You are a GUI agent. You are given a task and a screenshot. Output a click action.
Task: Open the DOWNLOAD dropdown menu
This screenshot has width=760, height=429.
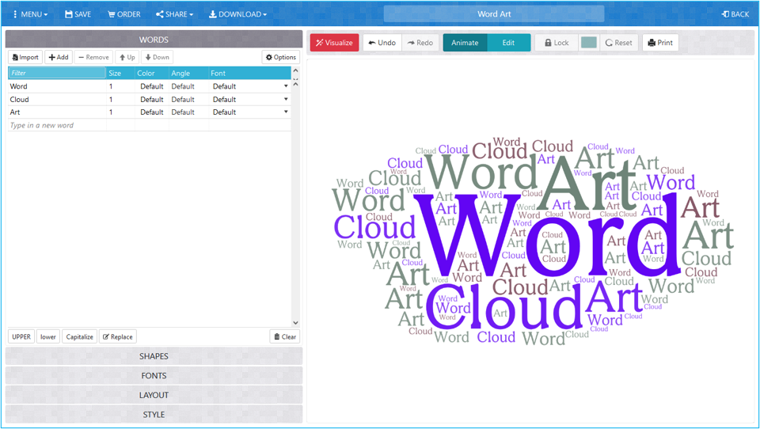[238, 14]
